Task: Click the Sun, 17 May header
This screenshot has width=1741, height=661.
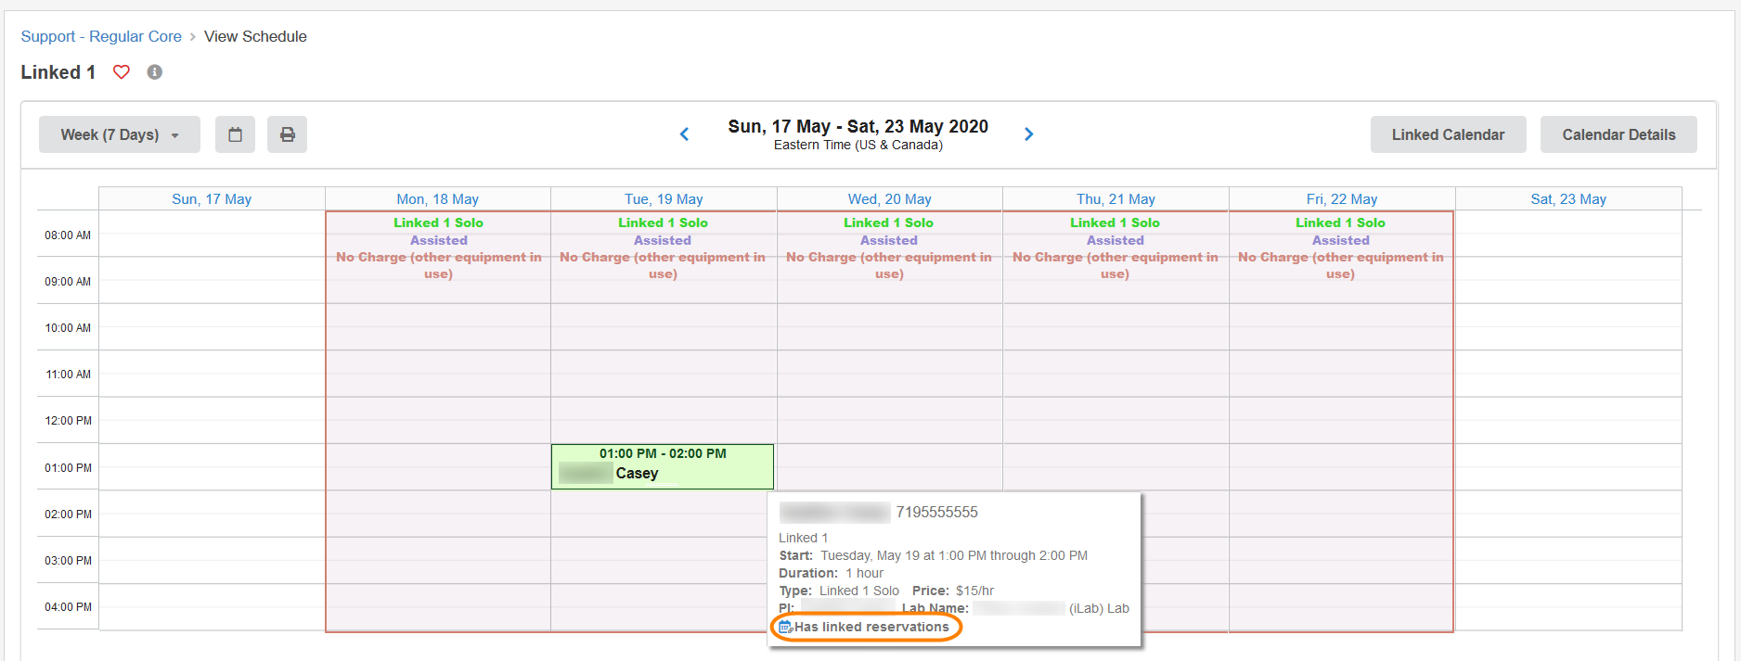Action: (212, 199)
